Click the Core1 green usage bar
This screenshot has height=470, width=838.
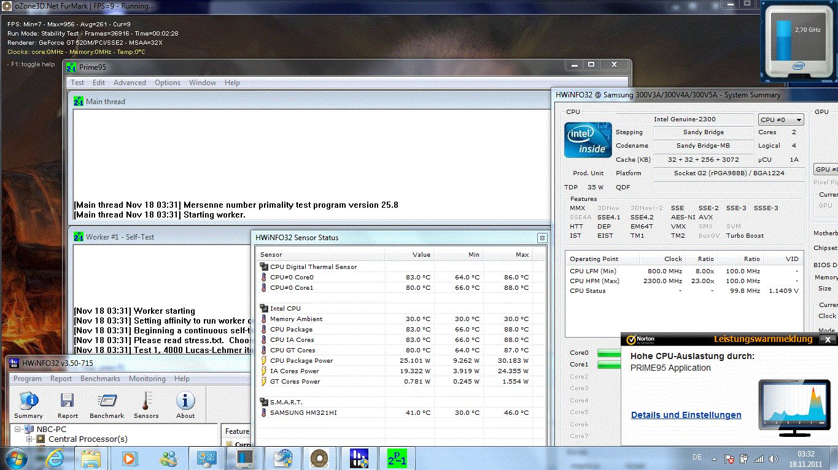608,365
